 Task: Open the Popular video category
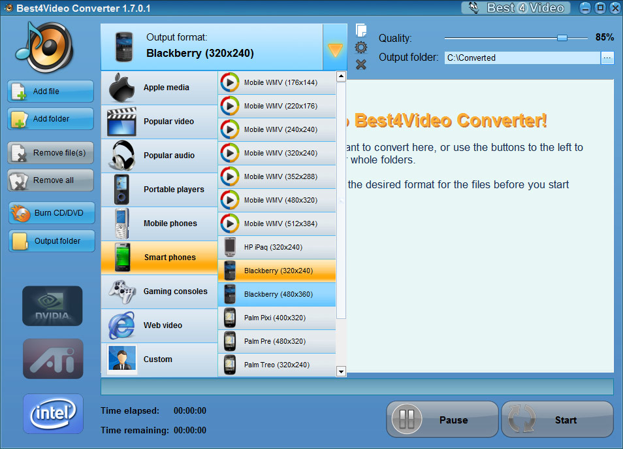(x=159, y=122)
